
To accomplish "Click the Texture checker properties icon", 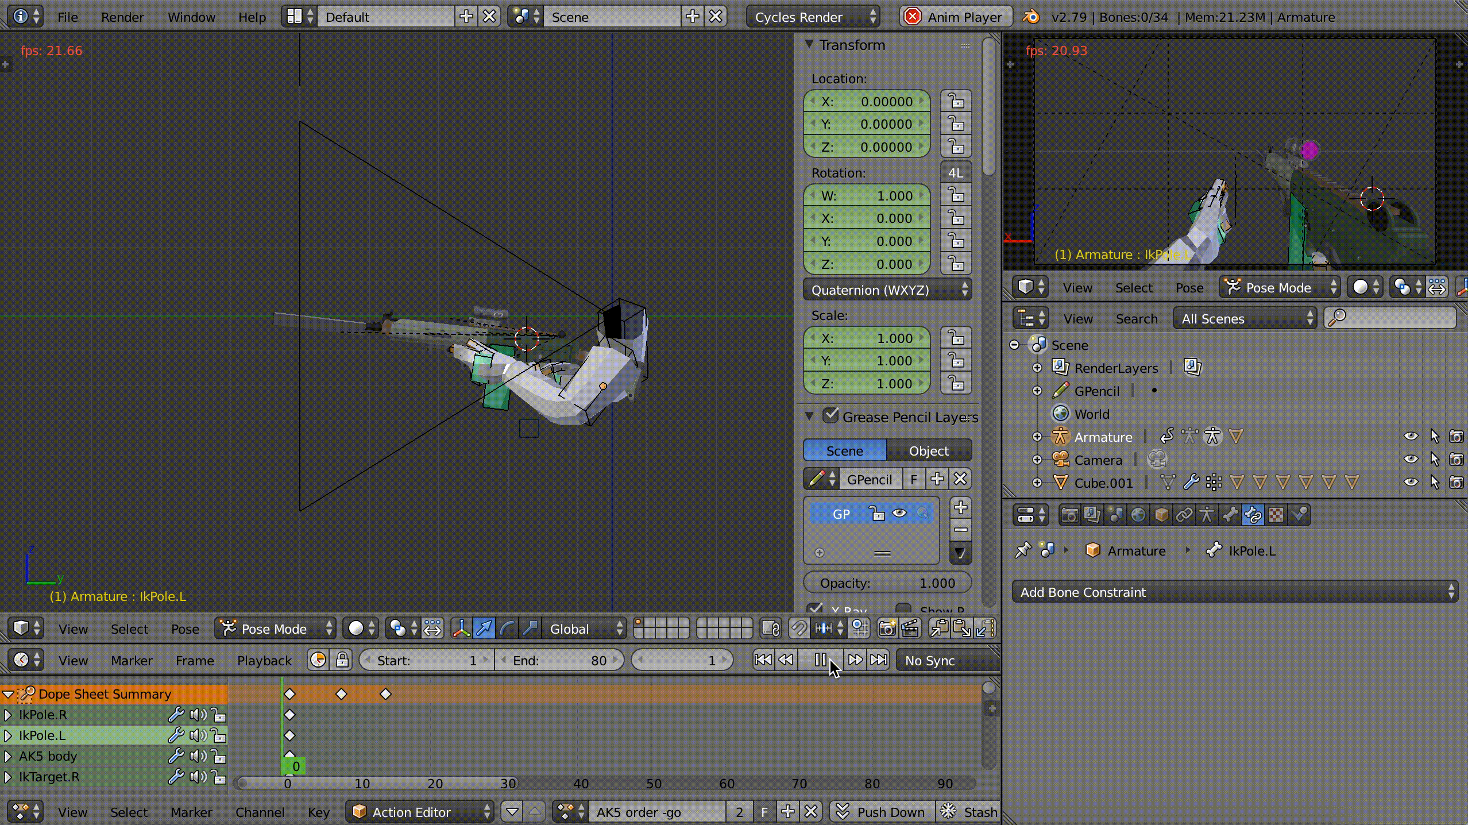I will click(1276, 515).
